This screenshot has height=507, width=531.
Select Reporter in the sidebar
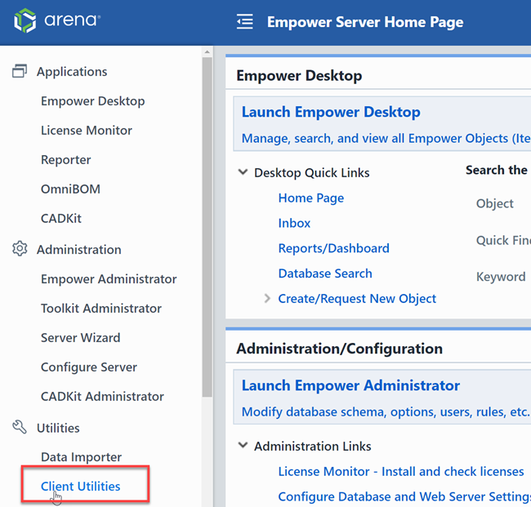pyautogui.click(x=65, y=160)
